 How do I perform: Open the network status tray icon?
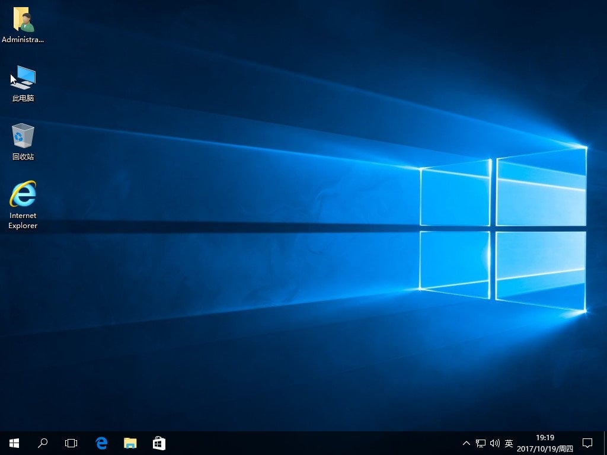click(x=480, y=443)
